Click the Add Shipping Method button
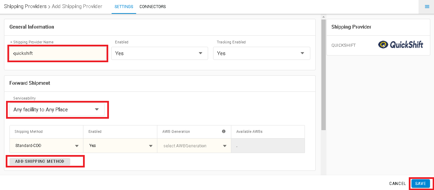This screenshot has height=190, width=434. pyautogui.click(x=40, y=161)
